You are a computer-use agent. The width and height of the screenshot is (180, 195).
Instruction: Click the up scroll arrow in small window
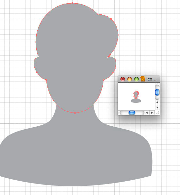[157, 102]
